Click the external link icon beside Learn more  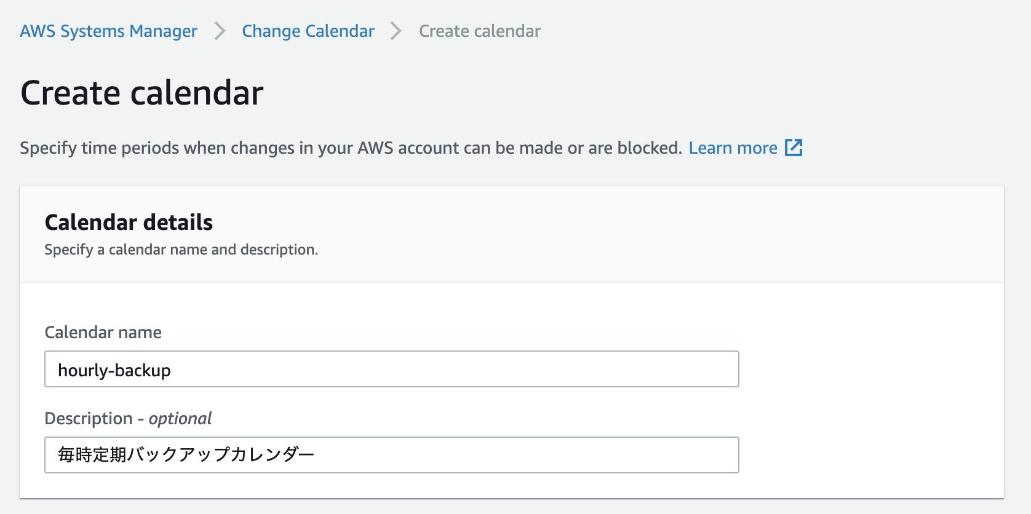795,148
